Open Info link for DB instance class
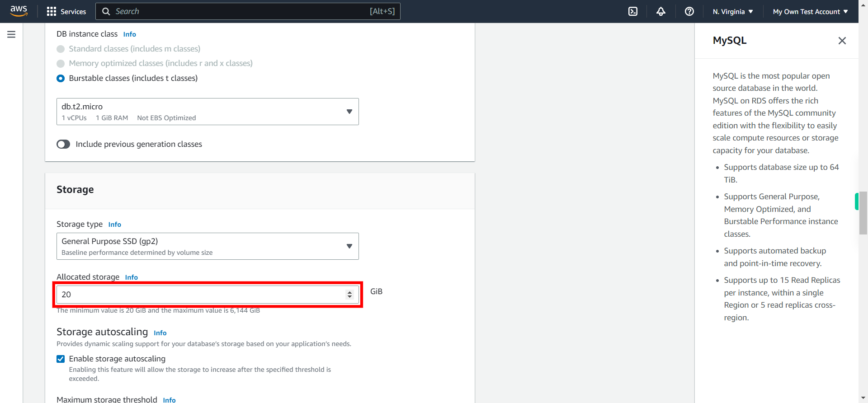 pos(130,34)
